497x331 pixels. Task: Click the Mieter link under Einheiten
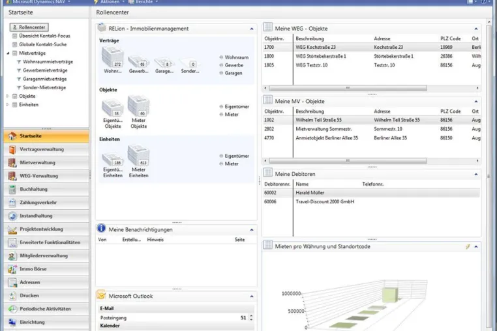[232, 164]
